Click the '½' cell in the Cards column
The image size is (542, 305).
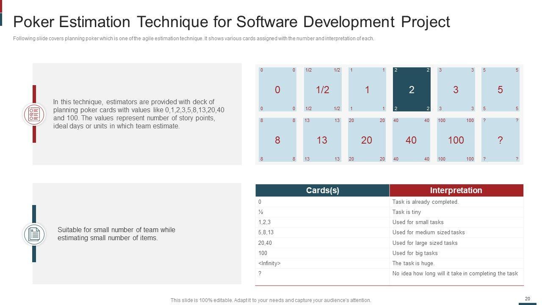pyautogui.click(x=322, y=212)
